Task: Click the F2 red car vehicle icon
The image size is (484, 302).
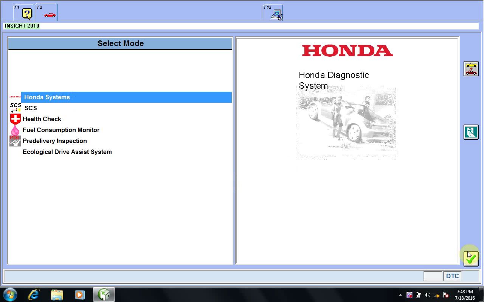Action: 50,15
